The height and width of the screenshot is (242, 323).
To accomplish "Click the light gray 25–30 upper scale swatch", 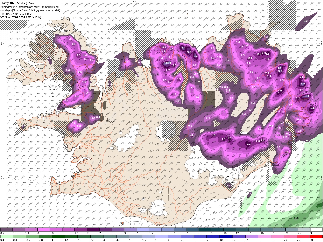I will (304, 230).
